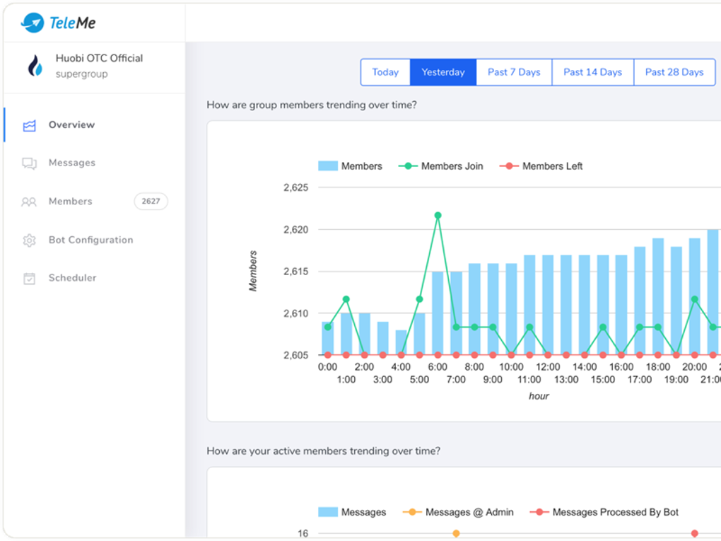The height and width of the screenshot is (541, 721).
Task: Click the supergroup label
Action: coord(82,74)
